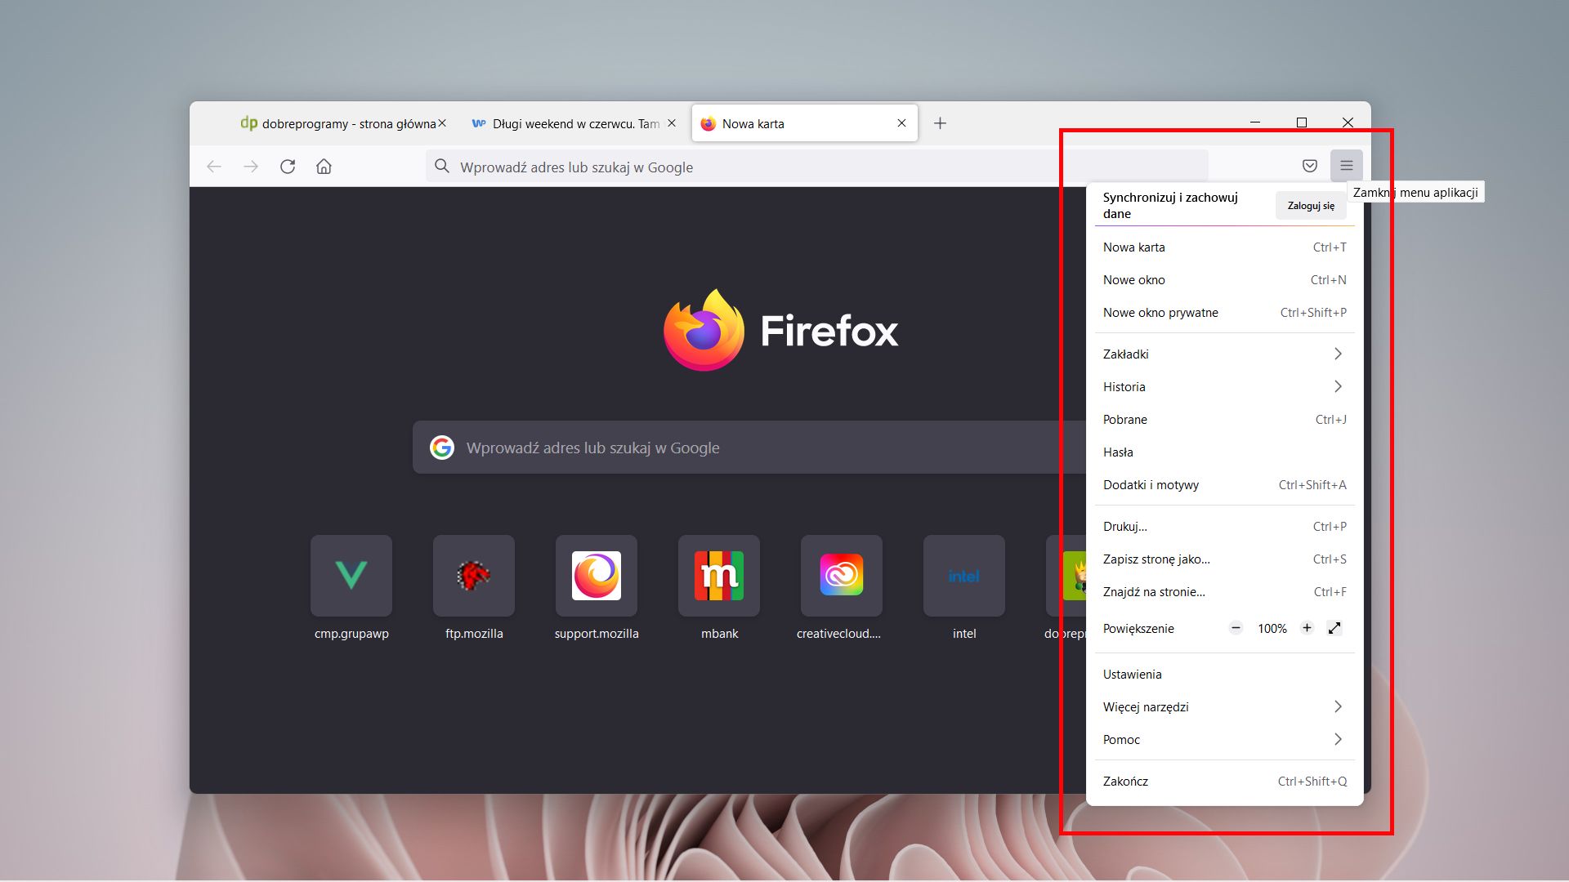Click the back navigation arrow
Screen dimensions: 1569x882
coord(214,167)
